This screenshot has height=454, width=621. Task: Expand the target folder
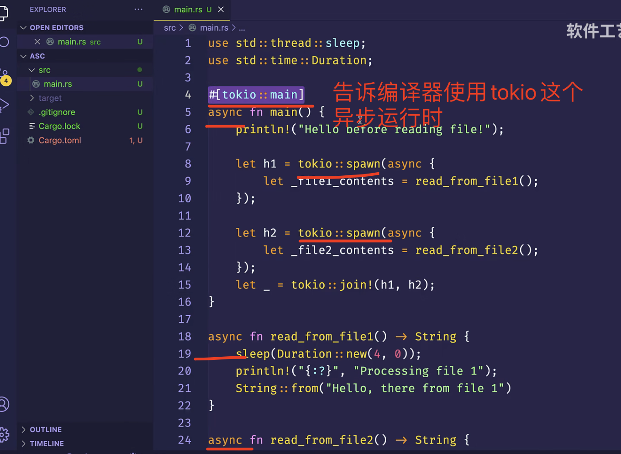32,98
